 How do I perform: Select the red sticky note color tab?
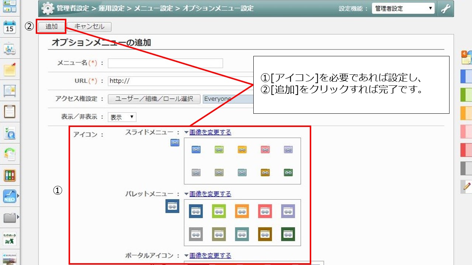466,150
